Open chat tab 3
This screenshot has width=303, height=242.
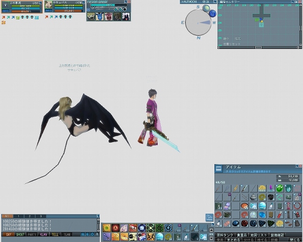tap(41, 216)
